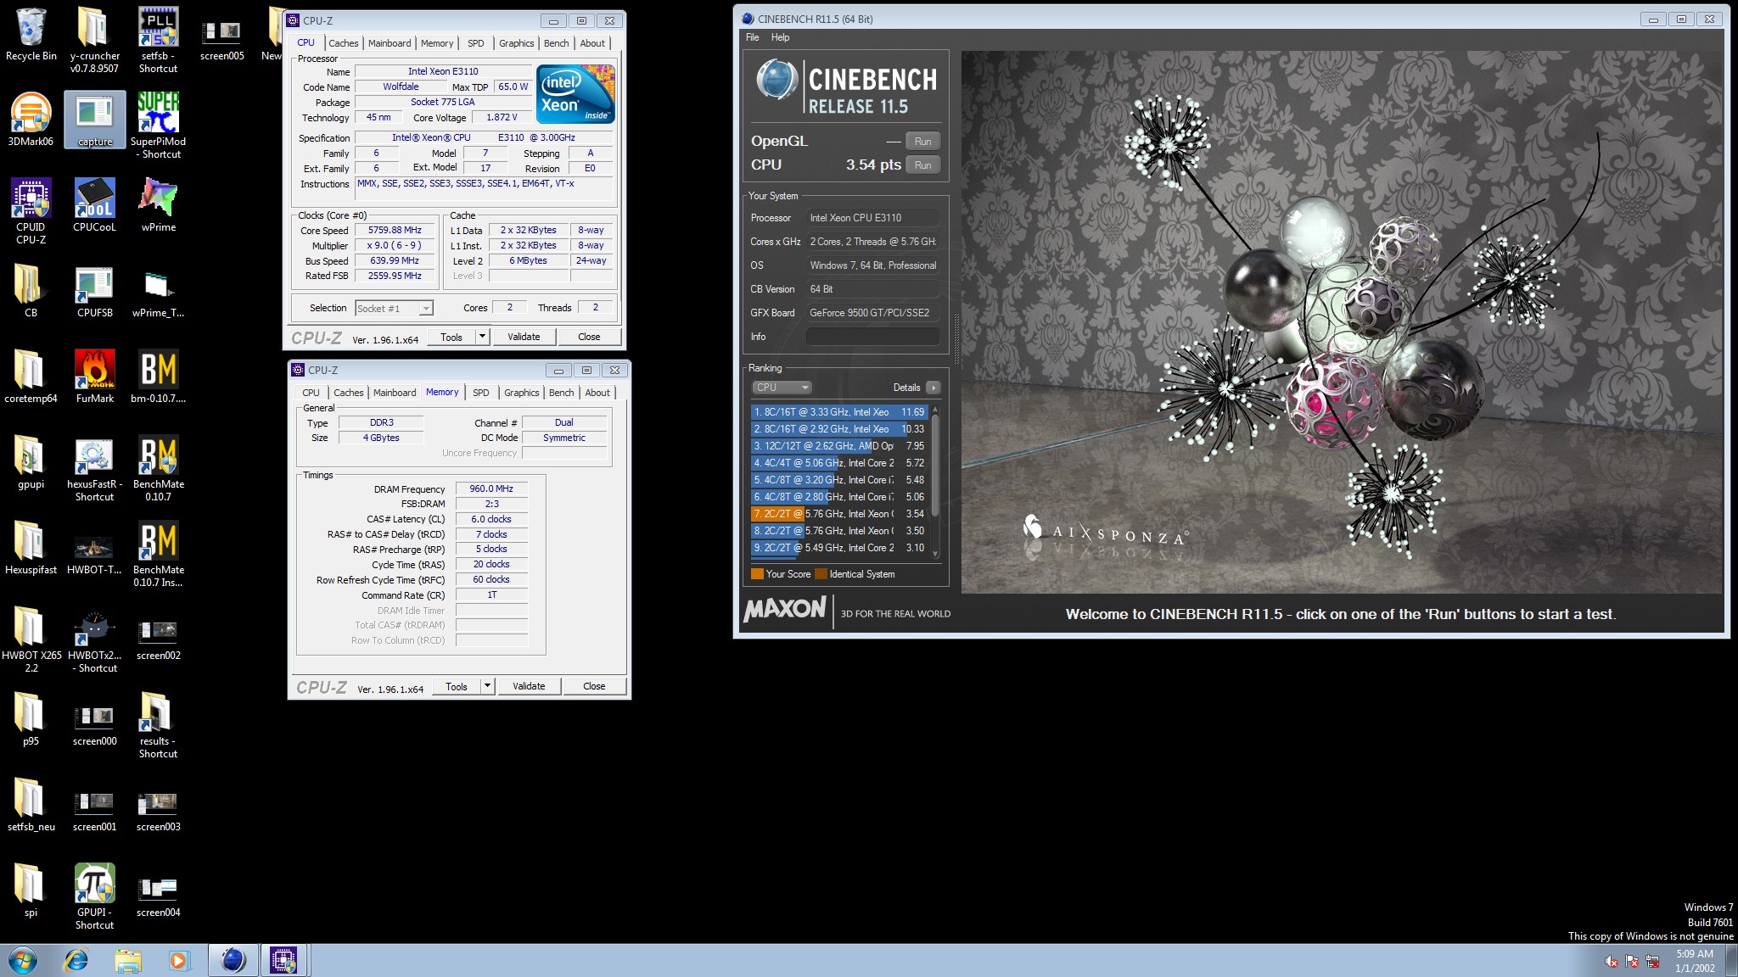This screenshot has height=977, width=1738.
Task: Switch to Caches tab in top CPU-Z
Action: pos(344,43)
